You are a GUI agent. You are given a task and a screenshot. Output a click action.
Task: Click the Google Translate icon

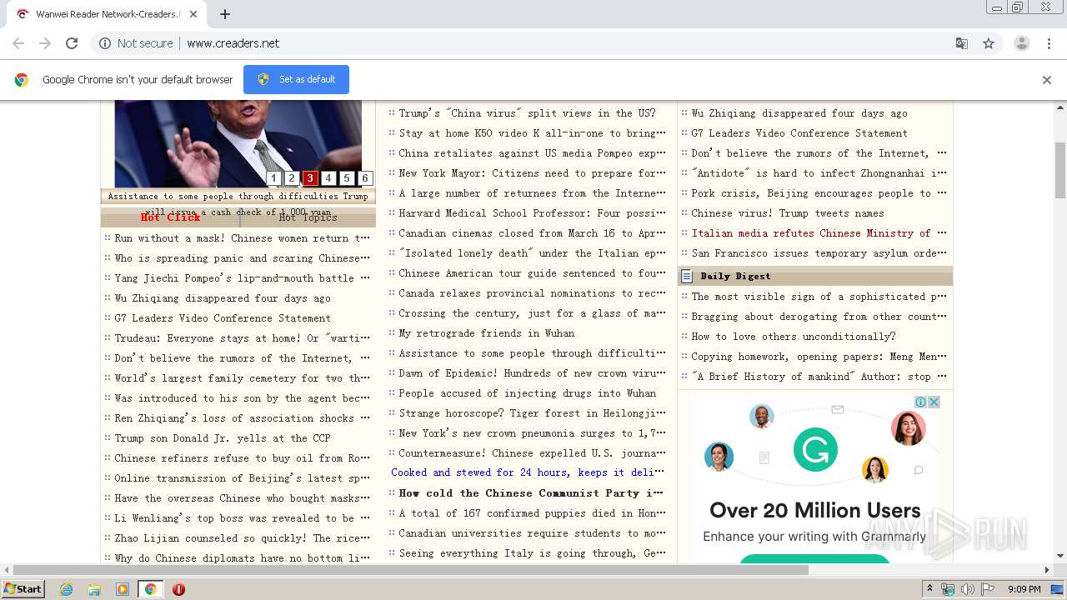[x=962, y=43]
